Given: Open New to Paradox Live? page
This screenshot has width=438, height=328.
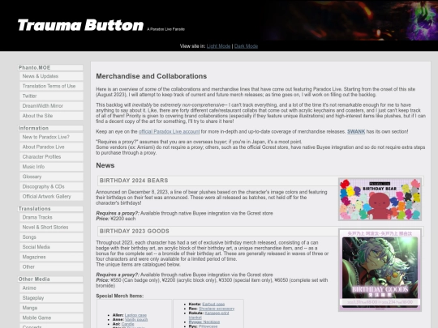Looking at the screenshot, I should click(x=51, y=137).
